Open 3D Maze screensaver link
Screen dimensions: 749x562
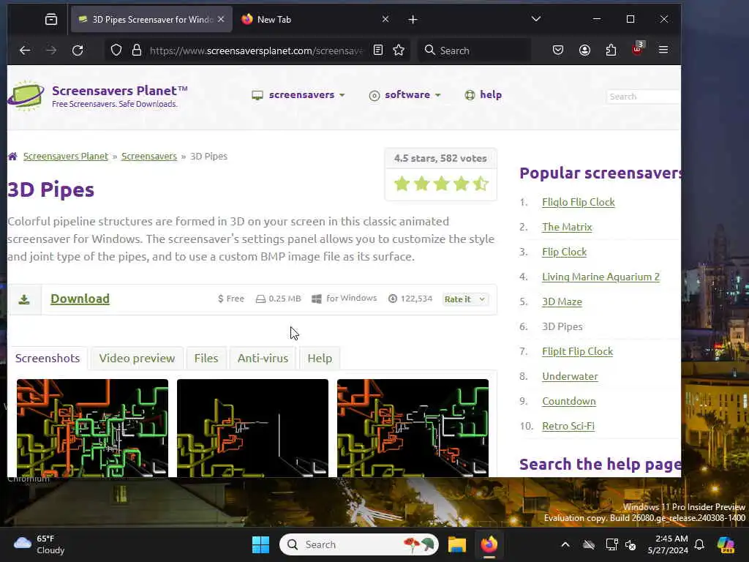point(562,301)
